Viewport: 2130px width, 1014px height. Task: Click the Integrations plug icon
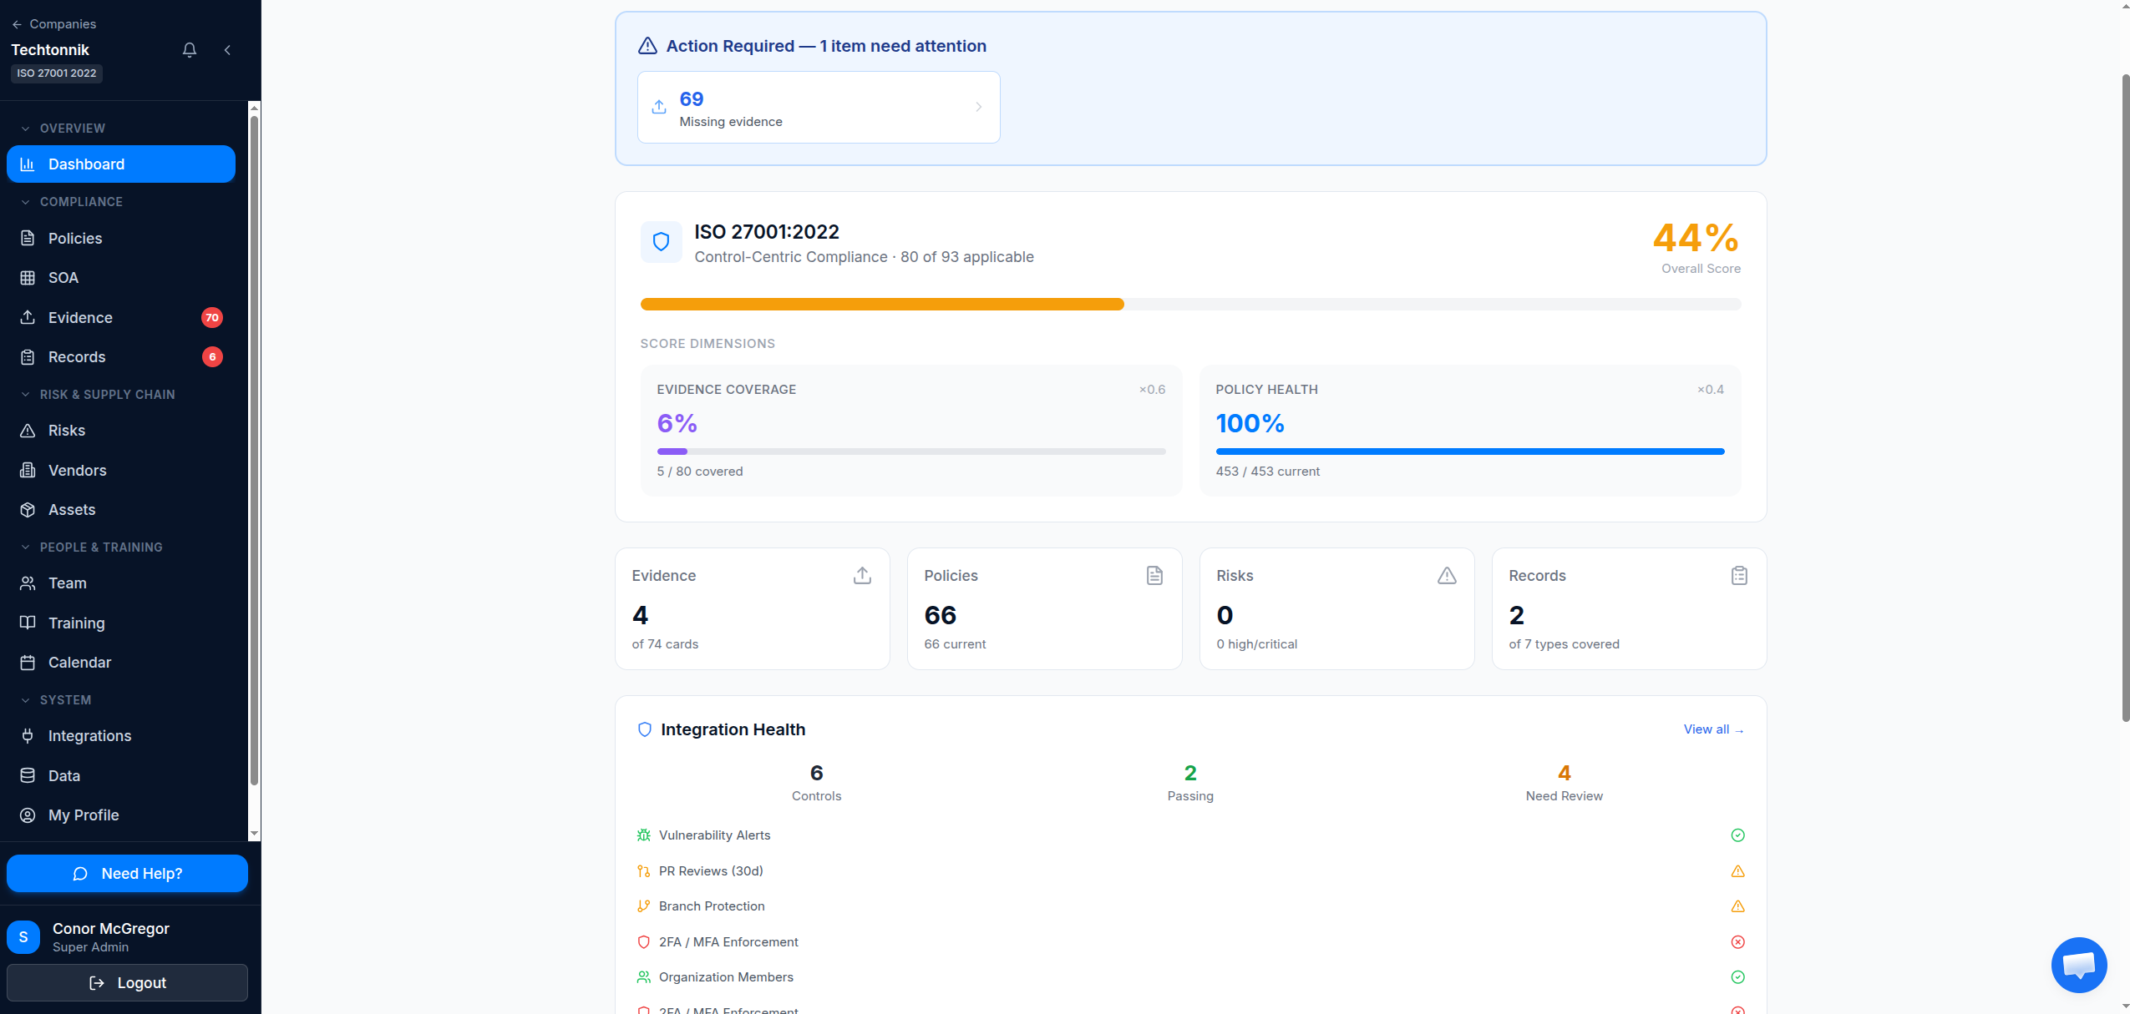28,736
